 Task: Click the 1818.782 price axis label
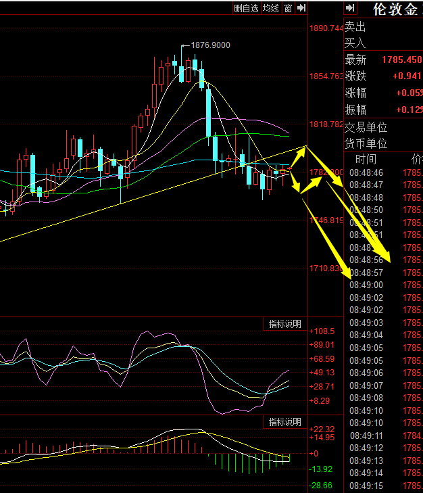click(x=326, y=124)
